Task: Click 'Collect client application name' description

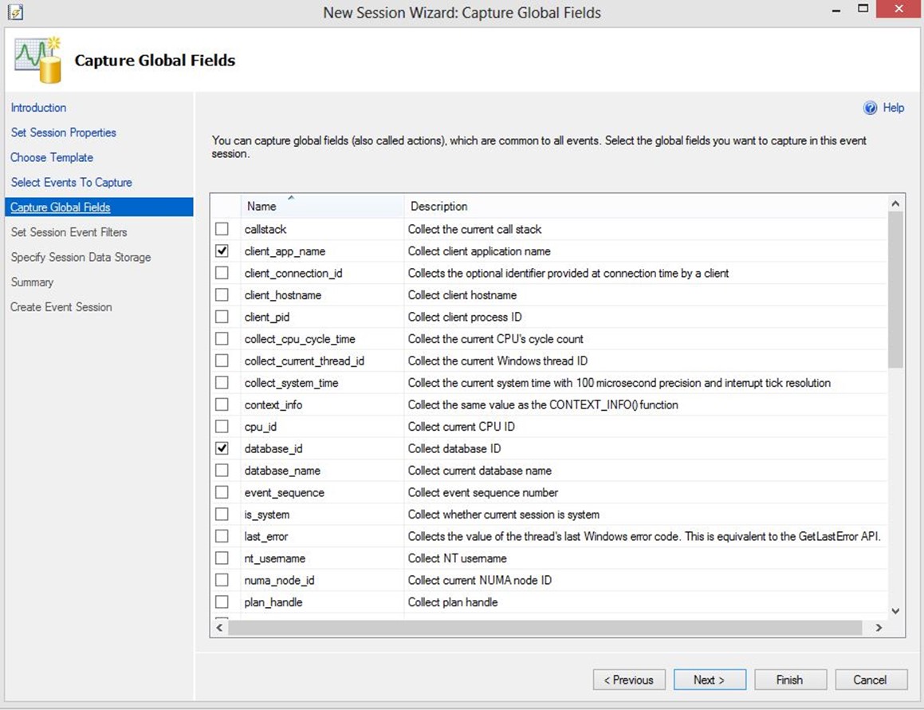Action: pos(479,251)
